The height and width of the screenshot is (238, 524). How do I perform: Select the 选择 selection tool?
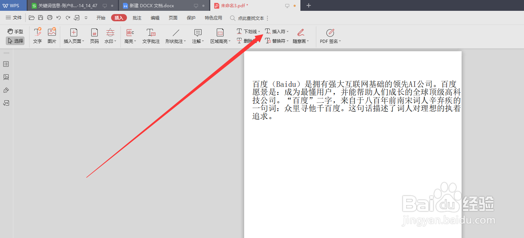pos(15,41)
